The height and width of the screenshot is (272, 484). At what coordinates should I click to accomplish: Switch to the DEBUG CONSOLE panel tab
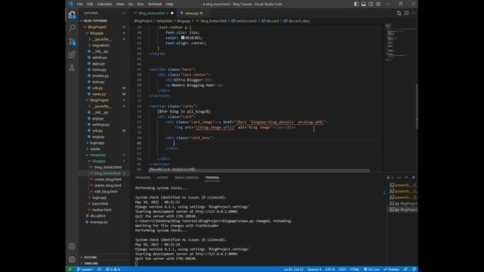coord(187,178)
